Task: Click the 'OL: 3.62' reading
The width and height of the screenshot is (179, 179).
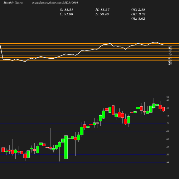Action: tap(138, 19)
